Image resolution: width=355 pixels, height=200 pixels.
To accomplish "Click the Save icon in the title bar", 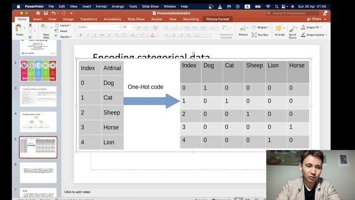I will pos(45,13).
